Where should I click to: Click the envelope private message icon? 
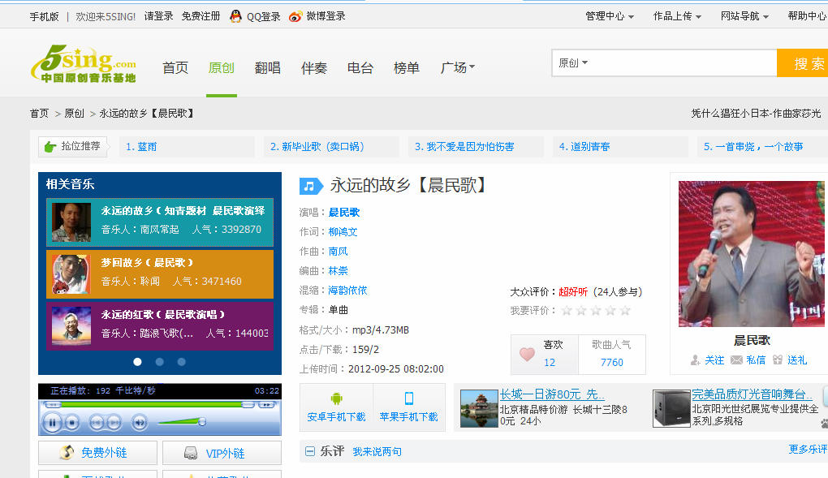point(736,360)
